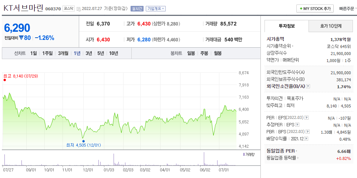This screenshot has height=178, width=357.
Task: Click the 거래량 legend color square
Action: (244, 154)
